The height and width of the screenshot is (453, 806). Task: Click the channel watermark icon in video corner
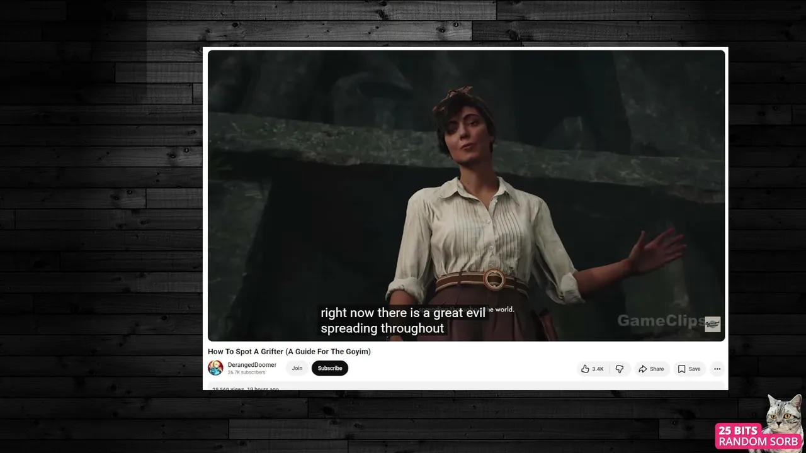pos(712,324)
